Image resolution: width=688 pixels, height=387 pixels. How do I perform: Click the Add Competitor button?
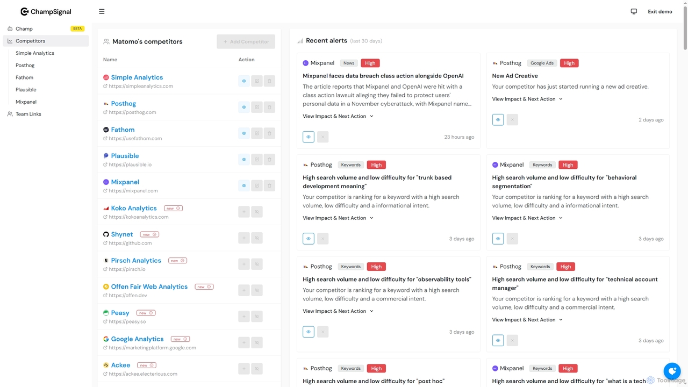click(246, 41)
